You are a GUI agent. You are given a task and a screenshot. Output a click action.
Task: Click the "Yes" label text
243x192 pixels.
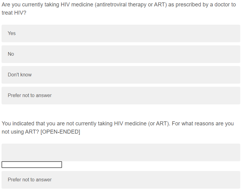(x=12, y=33)
